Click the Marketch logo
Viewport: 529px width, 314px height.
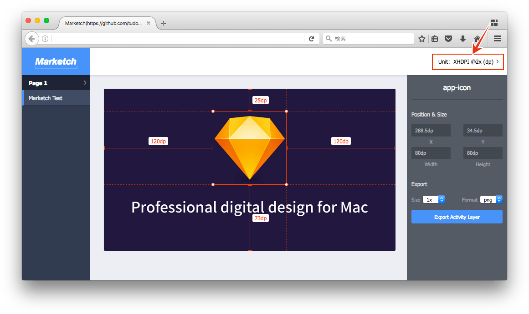(56, 61)
